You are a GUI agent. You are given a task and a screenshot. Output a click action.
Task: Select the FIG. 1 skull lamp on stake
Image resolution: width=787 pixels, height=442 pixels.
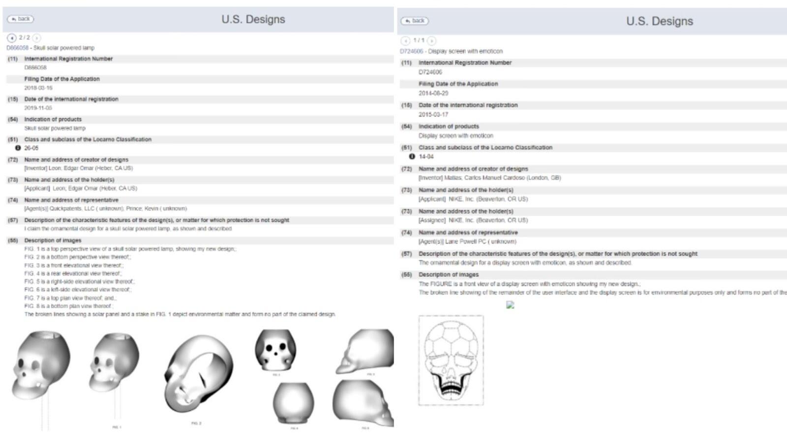pyautogui.click(x=114, y=363)
